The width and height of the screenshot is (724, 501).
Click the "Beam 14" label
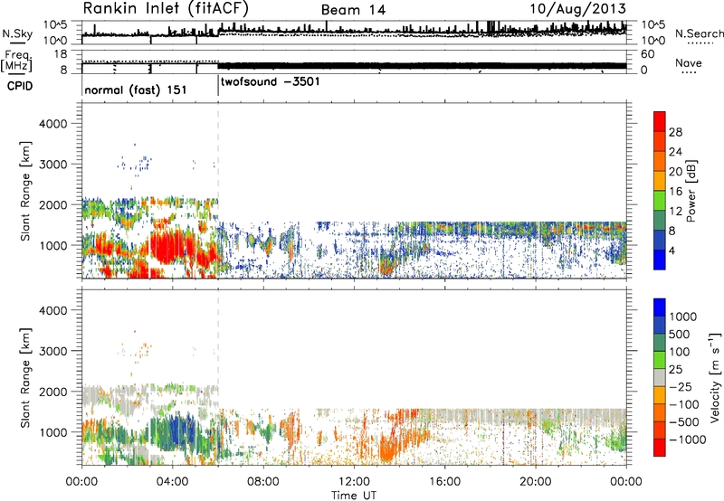pyautogui.click(x=353, y=10)
